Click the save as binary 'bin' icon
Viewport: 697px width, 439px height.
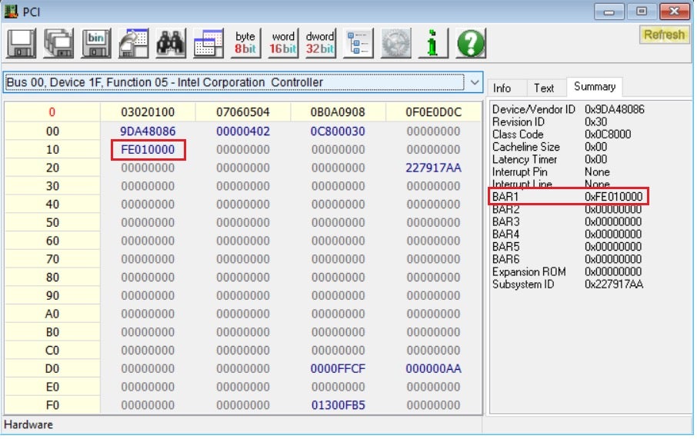click(x=96, y=43)
